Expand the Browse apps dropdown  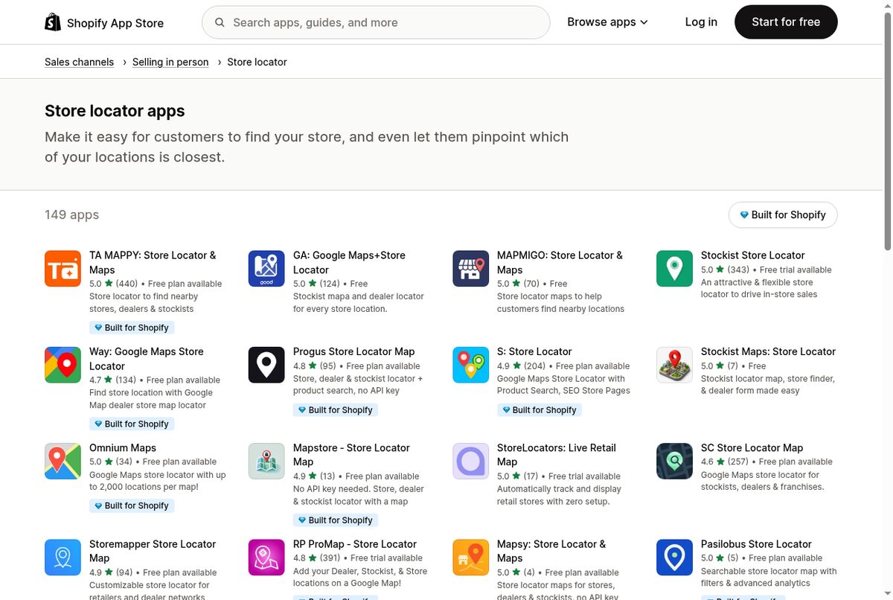pos(607,22)
